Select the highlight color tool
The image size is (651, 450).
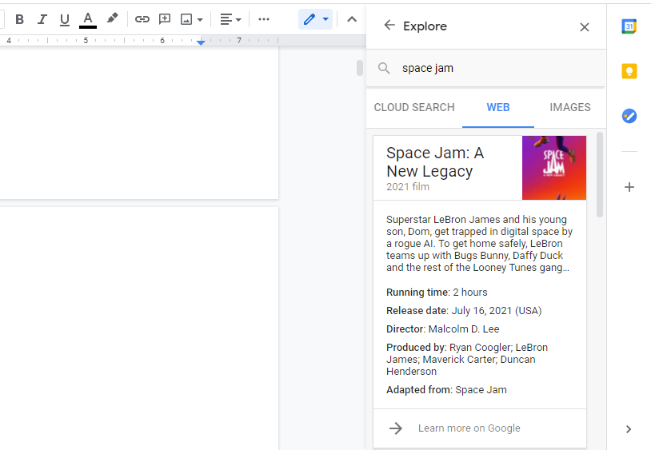point(112,19)
